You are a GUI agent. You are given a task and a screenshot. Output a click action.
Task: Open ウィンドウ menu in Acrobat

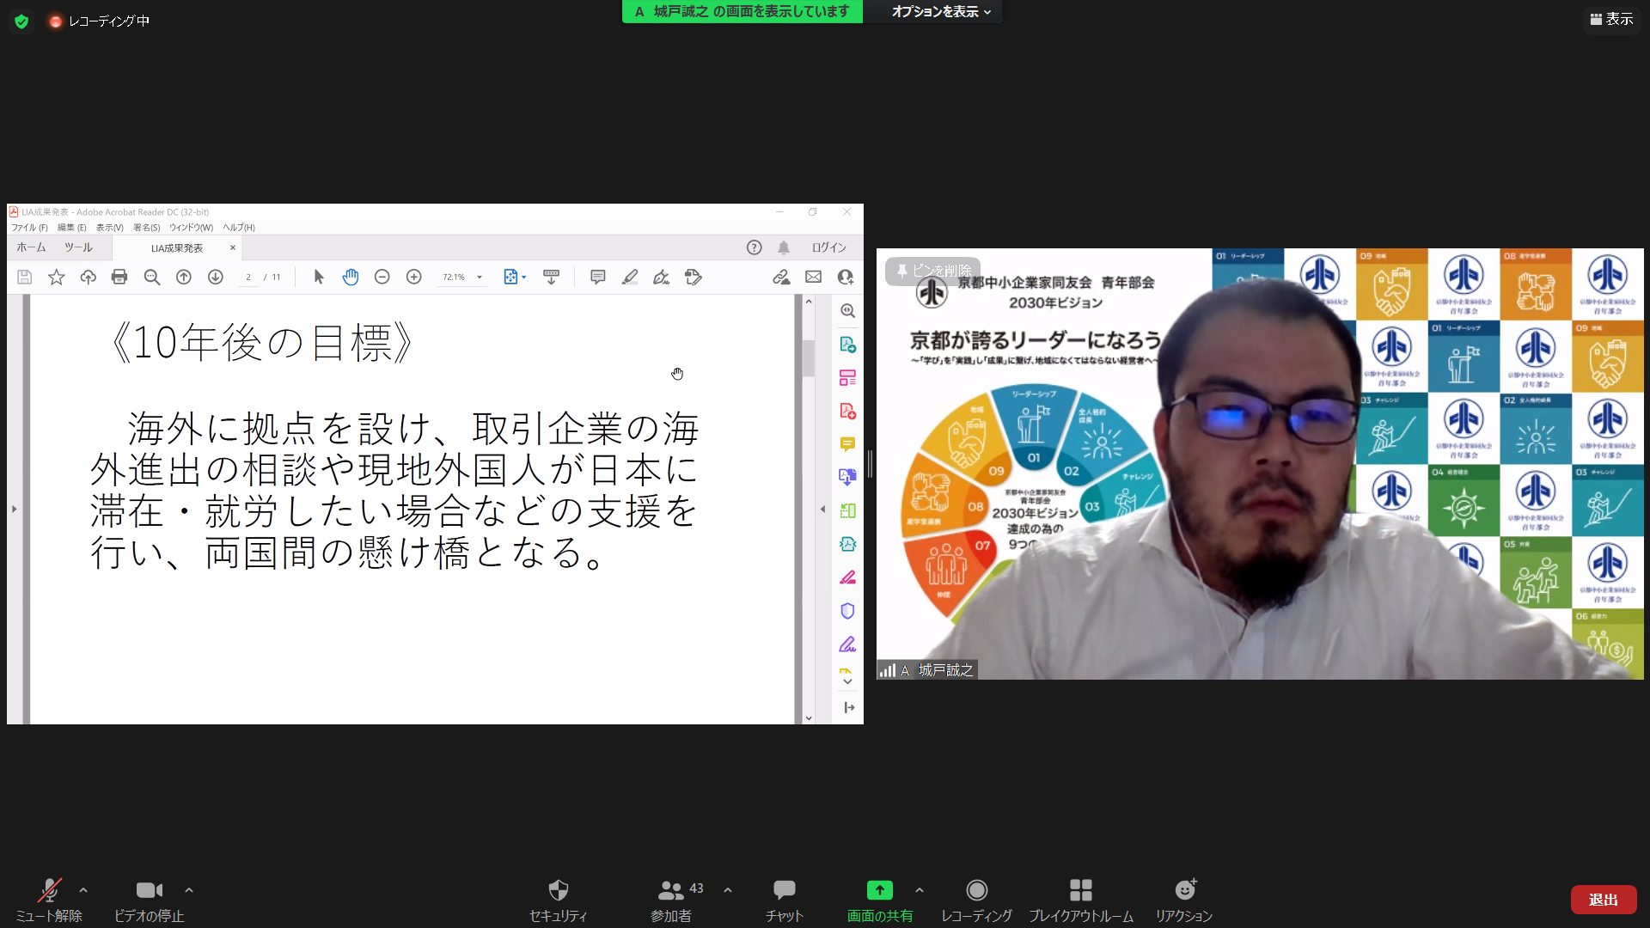tap(191, 228)
